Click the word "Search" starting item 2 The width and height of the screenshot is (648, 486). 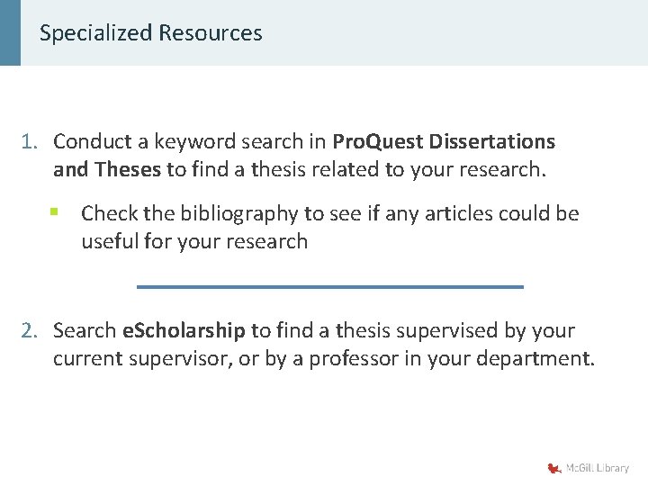[85, 330]
